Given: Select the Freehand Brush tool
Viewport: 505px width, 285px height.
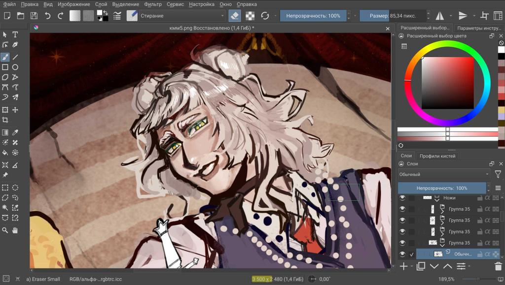Looking at the screenshot, I should [5, 57].
